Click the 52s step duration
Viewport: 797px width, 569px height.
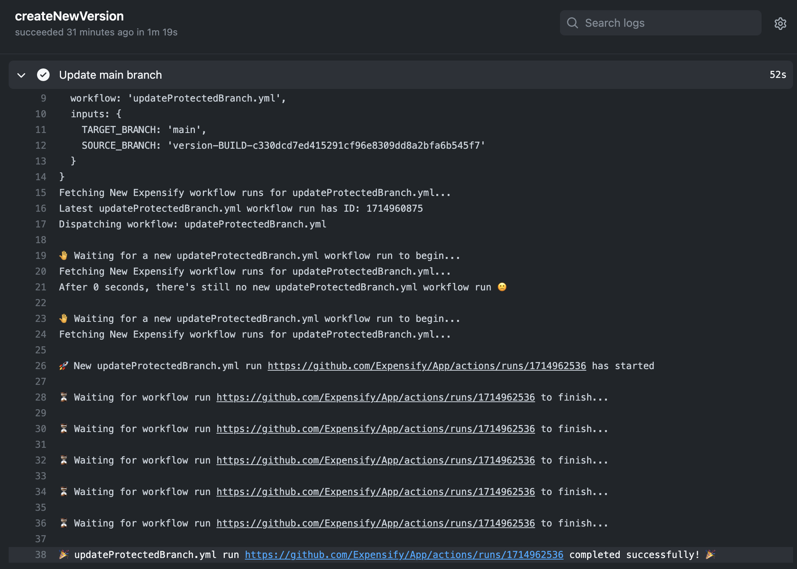[x=778, y=75]
